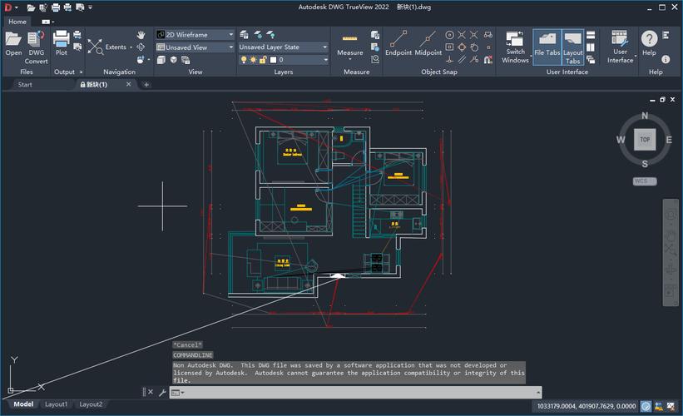Click the layer lock padlock icon
The image size is (683, 416).
[x=263, y=60]
